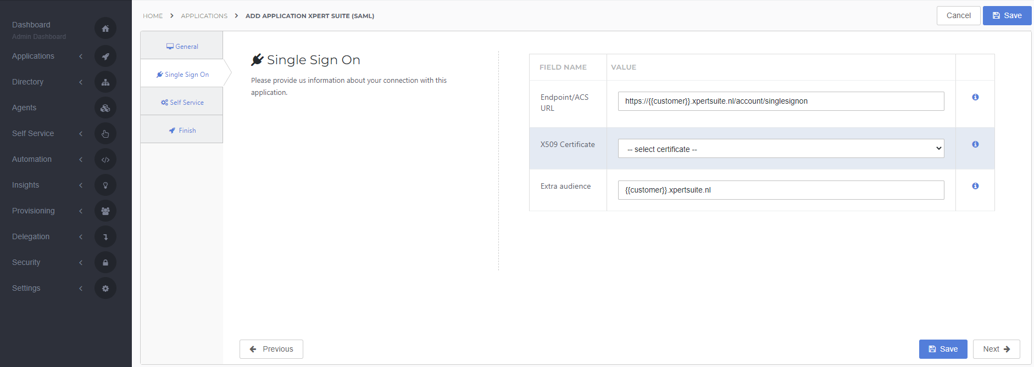
Task: Follow the APPLICATIONS breadcrumb link
Action: [204, 16]
